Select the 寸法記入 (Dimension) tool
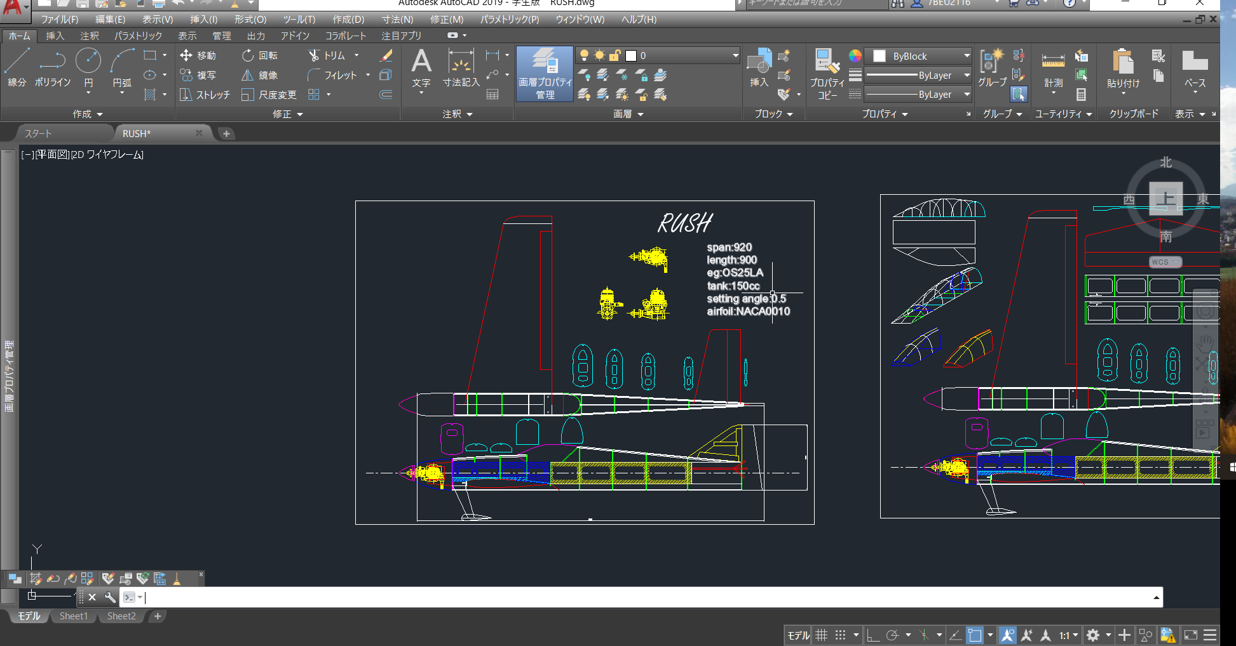The height and width of the screenshot is (646, 1236). click(461, 69)
